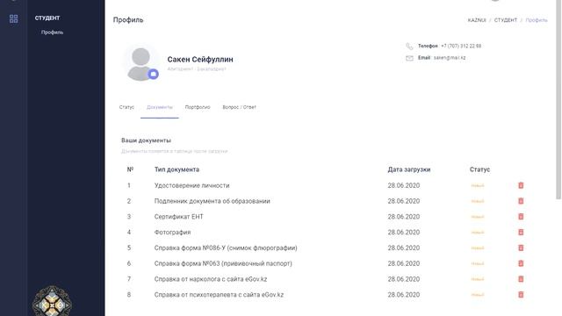Click row Справка от нарколога с сайта eGov.kz

[326, 279]
